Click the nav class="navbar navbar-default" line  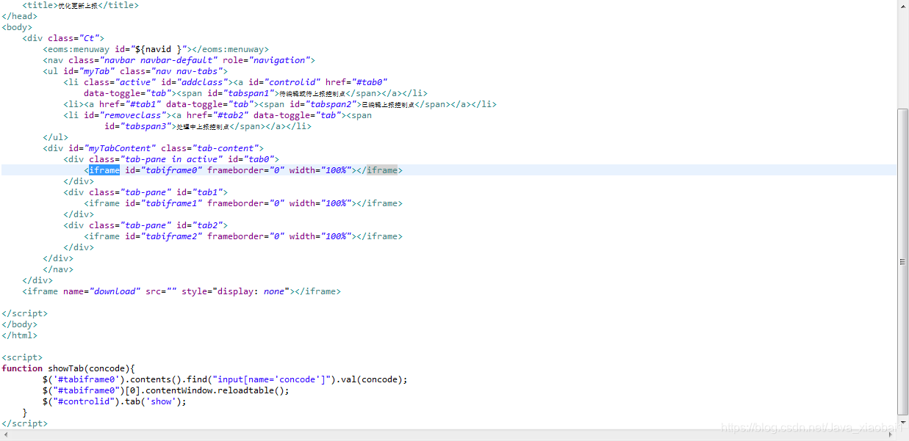pyautogui.click(x=179, y=60)
